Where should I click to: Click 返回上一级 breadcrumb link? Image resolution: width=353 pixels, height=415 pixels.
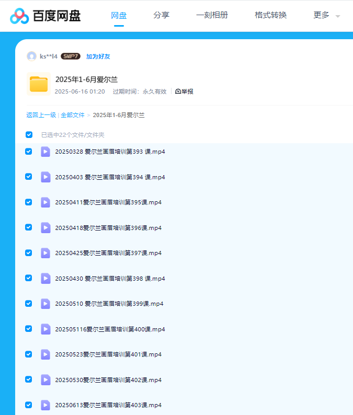(x=41, y=115)
